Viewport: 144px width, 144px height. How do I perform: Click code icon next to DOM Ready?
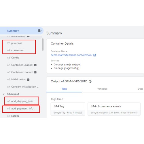tap(28, 36)
